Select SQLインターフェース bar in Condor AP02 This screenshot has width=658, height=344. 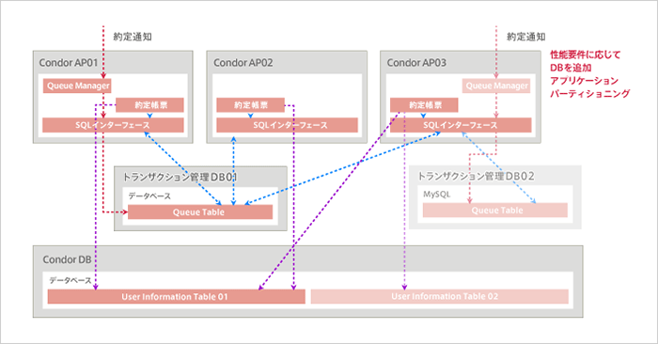tap(287, 125)
